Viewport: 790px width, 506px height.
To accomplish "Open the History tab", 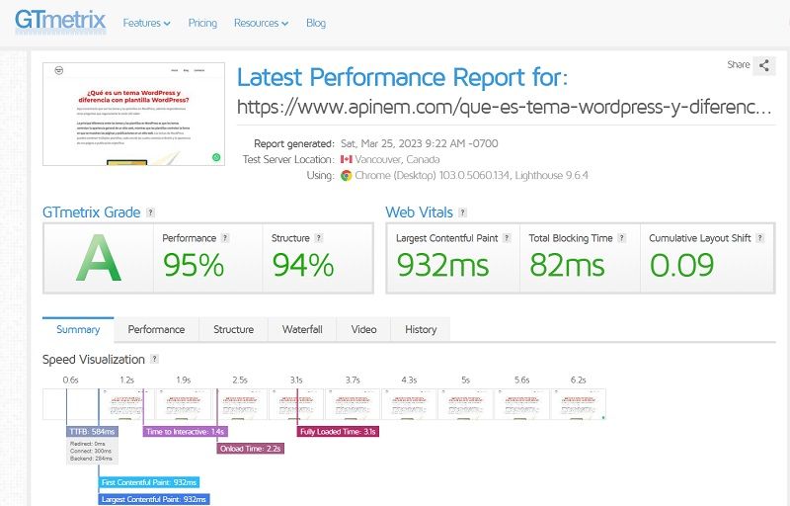I will point(421,330).
